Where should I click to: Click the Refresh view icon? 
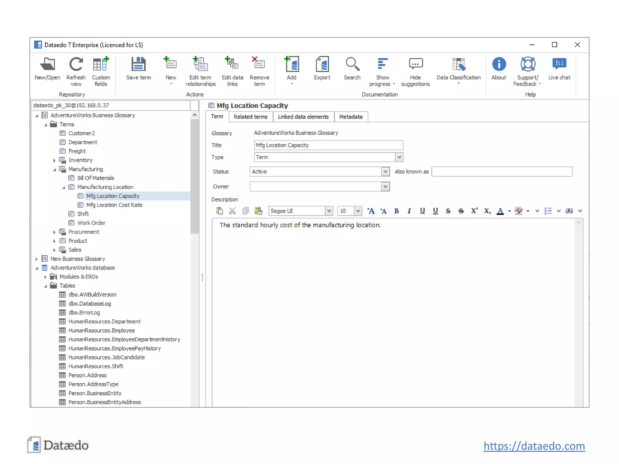pyautogui.click(x=76, y=64)
